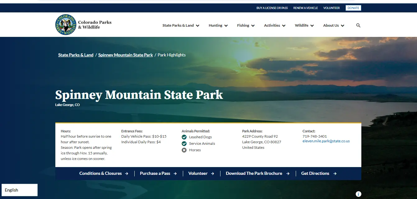Click the United States address line
This screenshot has width=417, height=199.
click(253, 148)
